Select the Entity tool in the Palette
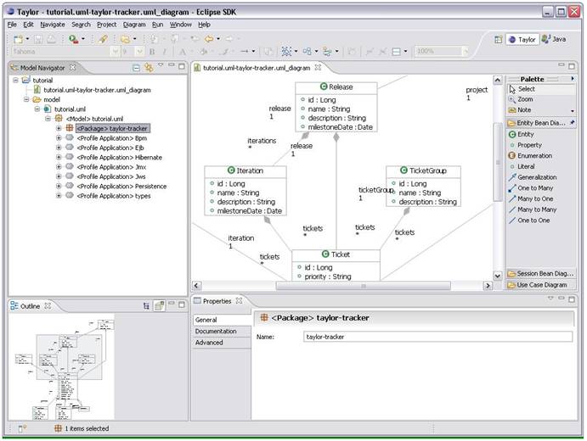This screenshot has height=441, width=587. click(525, 134)
